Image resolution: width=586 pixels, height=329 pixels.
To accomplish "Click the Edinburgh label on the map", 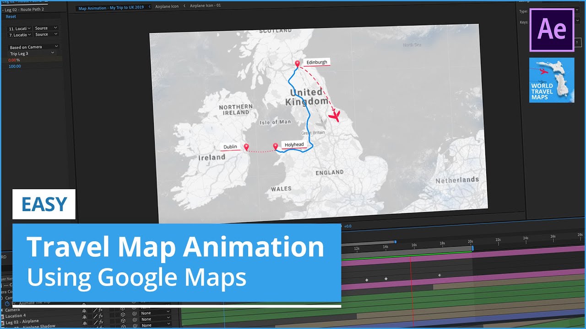I will click(x=317, y=62).
